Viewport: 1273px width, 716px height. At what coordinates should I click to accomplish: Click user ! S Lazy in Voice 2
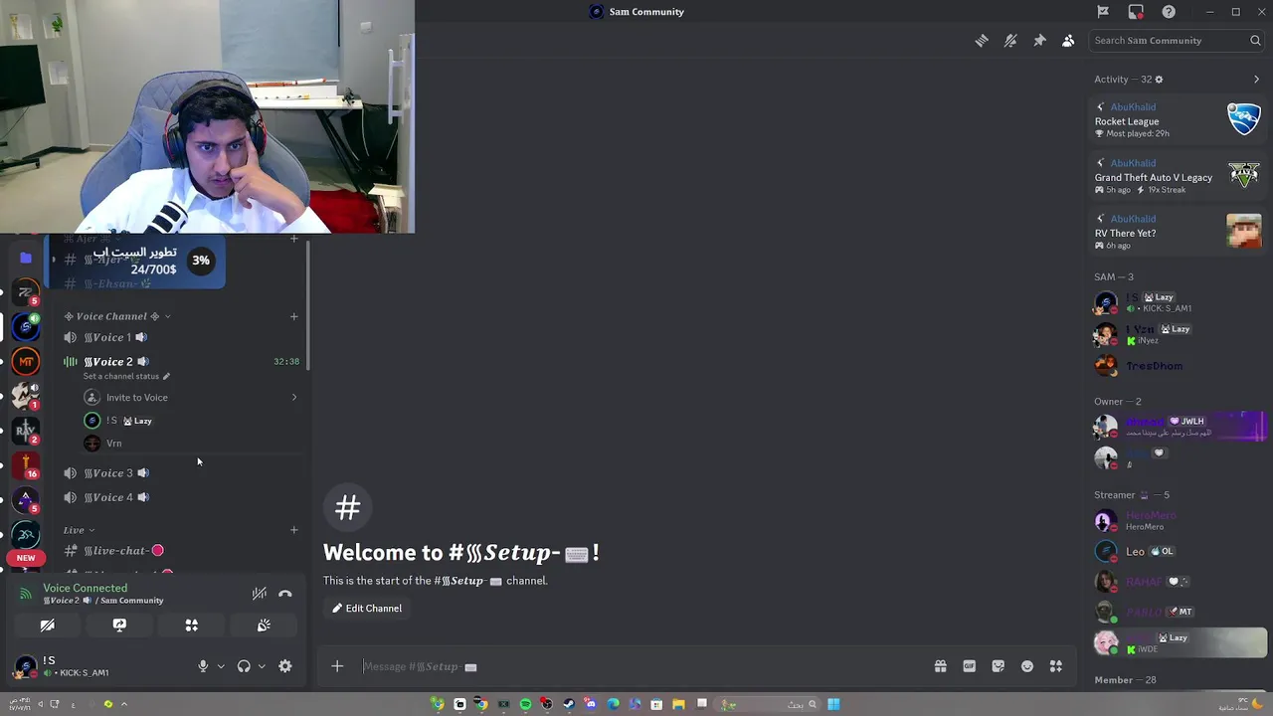point(190,421)
